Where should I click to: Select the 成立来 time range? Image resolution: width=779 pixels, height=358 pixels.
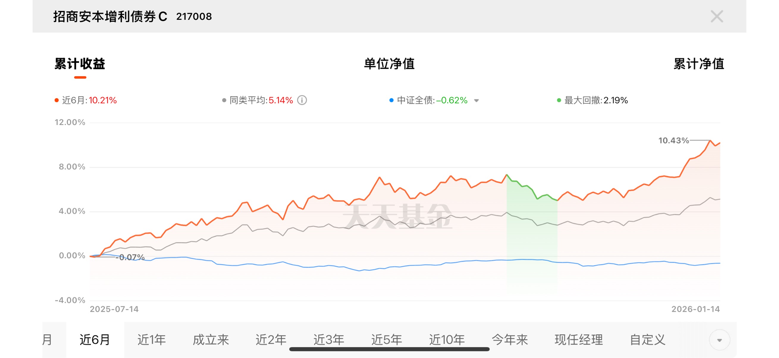(x=211, y=340)
